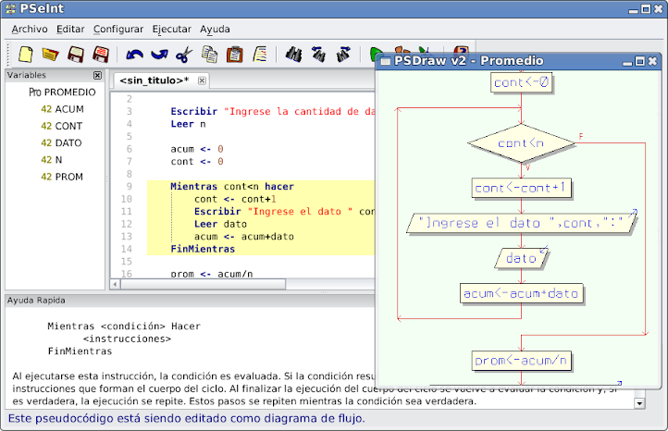The width and height of the screenshot is (668, 431).
Task: Find previous with binoculars left-arrow icon
Action: click(318, 54)
